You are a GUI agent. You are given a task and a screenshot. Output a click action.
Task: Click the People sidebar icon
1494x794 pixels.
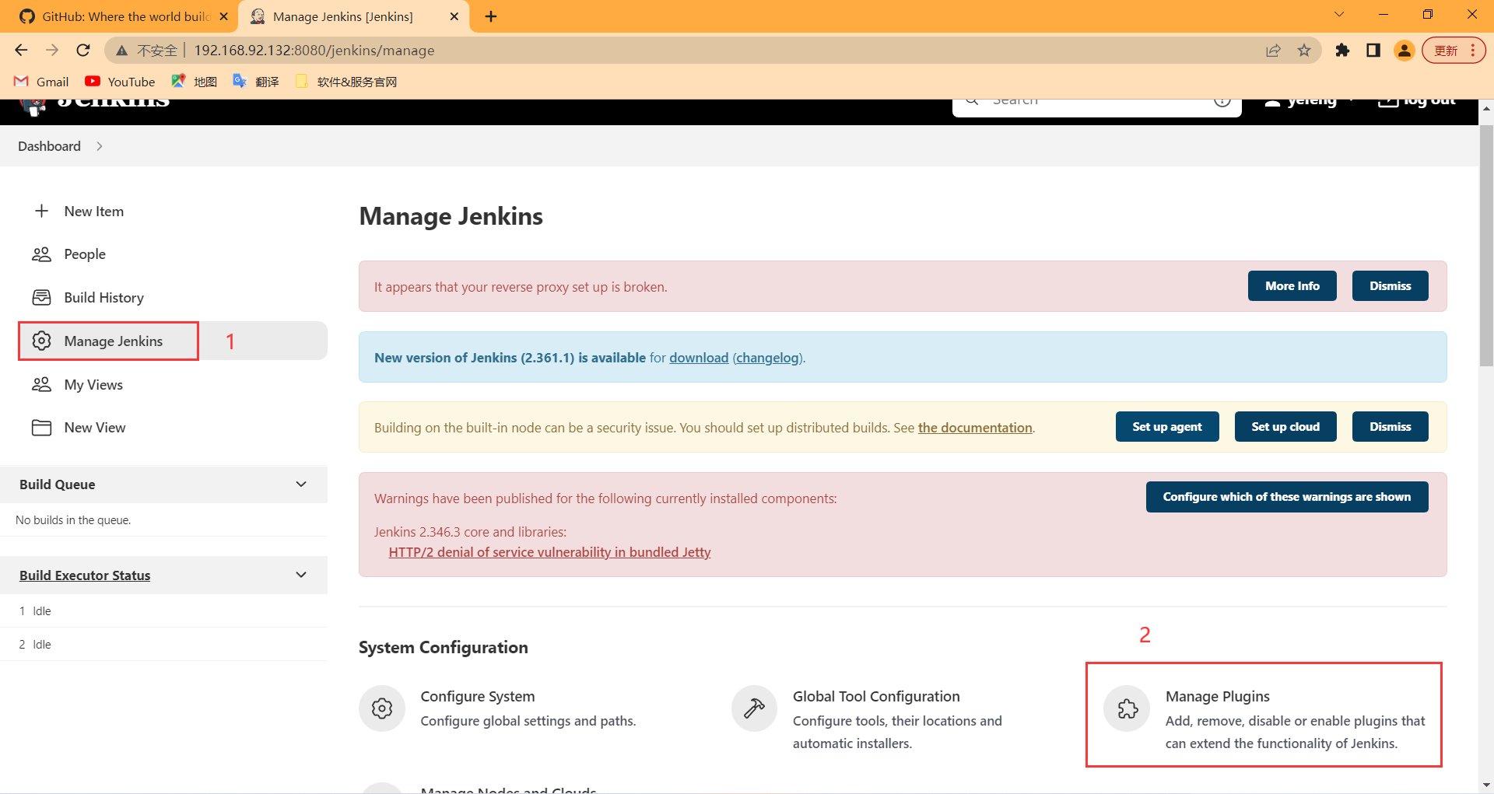[x=41, y=254]
